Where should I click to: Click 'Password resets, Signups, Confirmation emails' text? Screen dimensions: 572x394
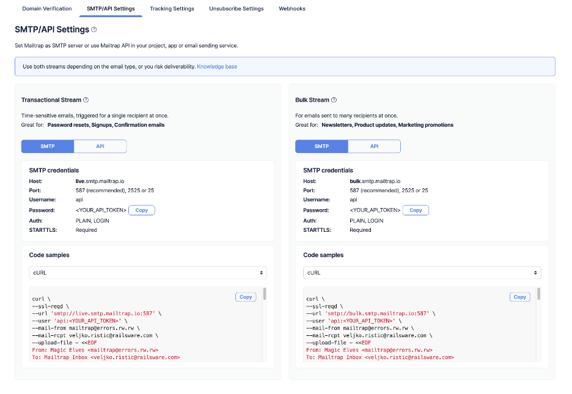point(106,125)
